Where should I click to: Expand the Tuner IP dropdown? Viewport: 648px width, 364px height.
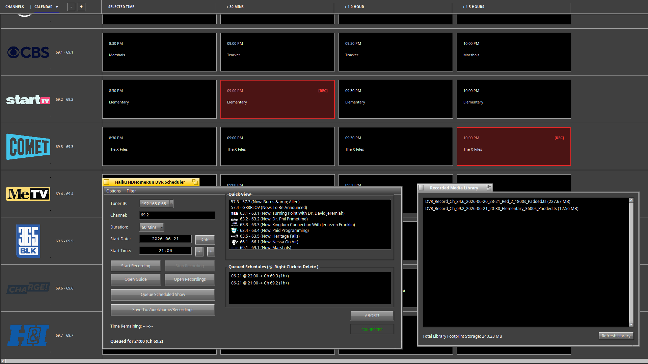pos(171,204)
